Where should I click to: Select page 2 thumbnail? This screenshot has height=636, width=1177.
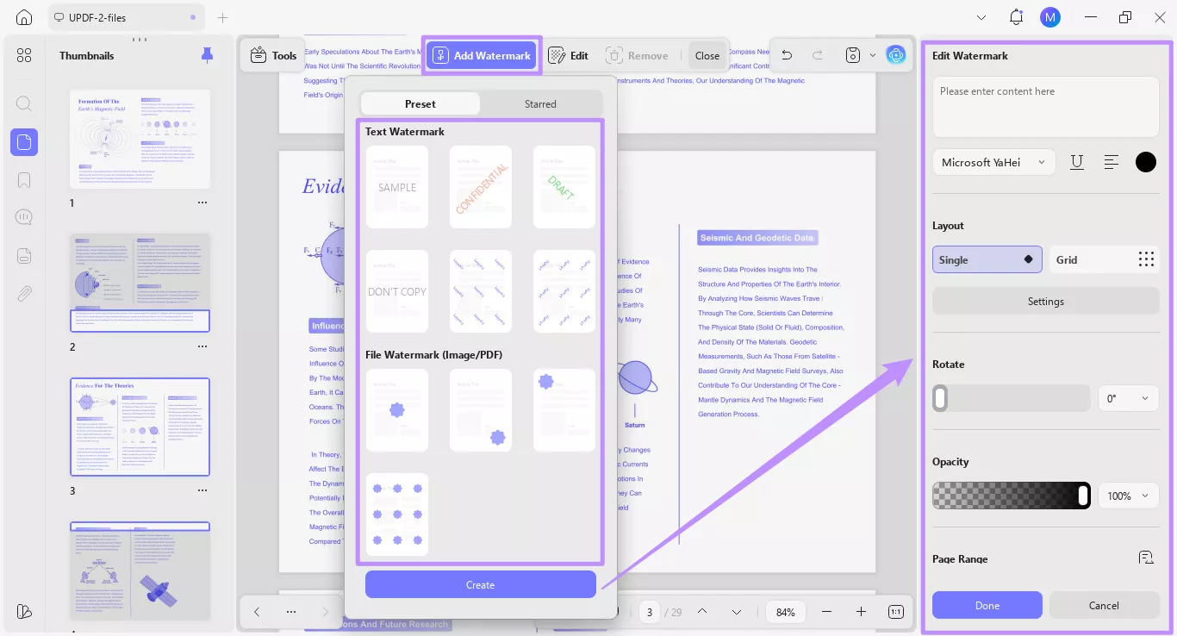click(140, 283)
